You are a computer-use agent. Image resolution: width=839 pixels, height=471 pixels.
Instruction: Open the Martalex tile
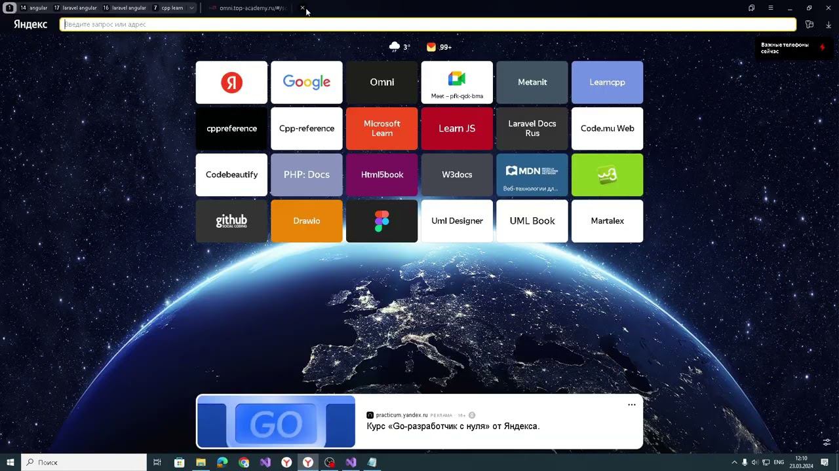(x=607, y=221)
